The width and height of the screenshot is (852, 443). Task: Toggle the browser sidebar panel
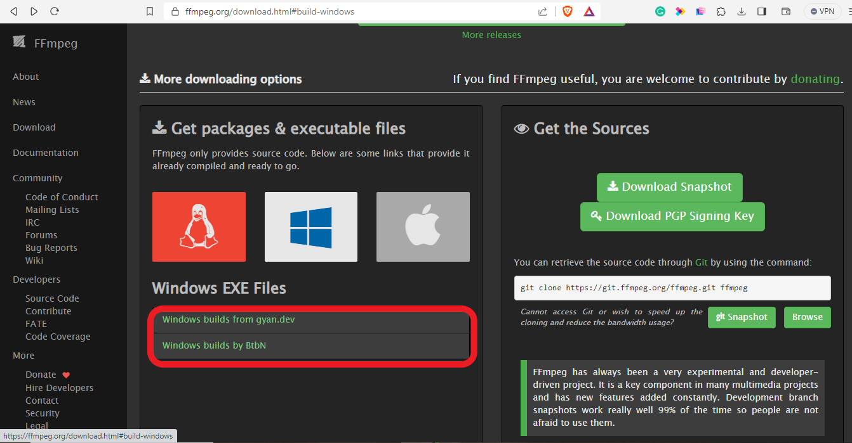[x=762, y=11]
